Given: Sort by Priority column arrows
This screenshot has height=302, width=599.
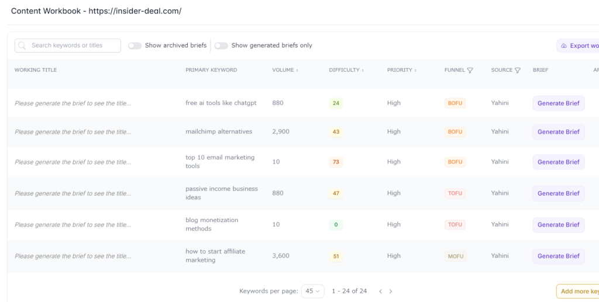Looking at the screenshot, I should pos(415,70).
